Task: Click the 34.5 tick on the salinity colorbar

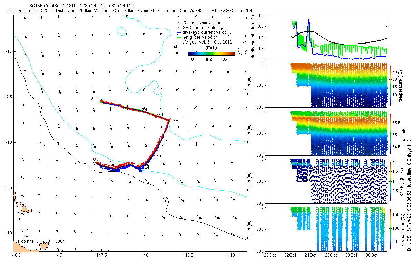Action: (397, 147)
